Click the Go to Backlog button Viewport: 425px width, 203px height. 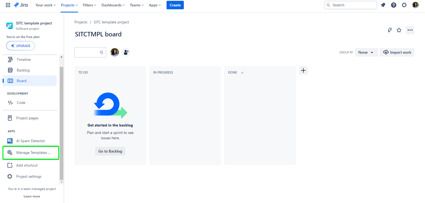click(110, 151)
